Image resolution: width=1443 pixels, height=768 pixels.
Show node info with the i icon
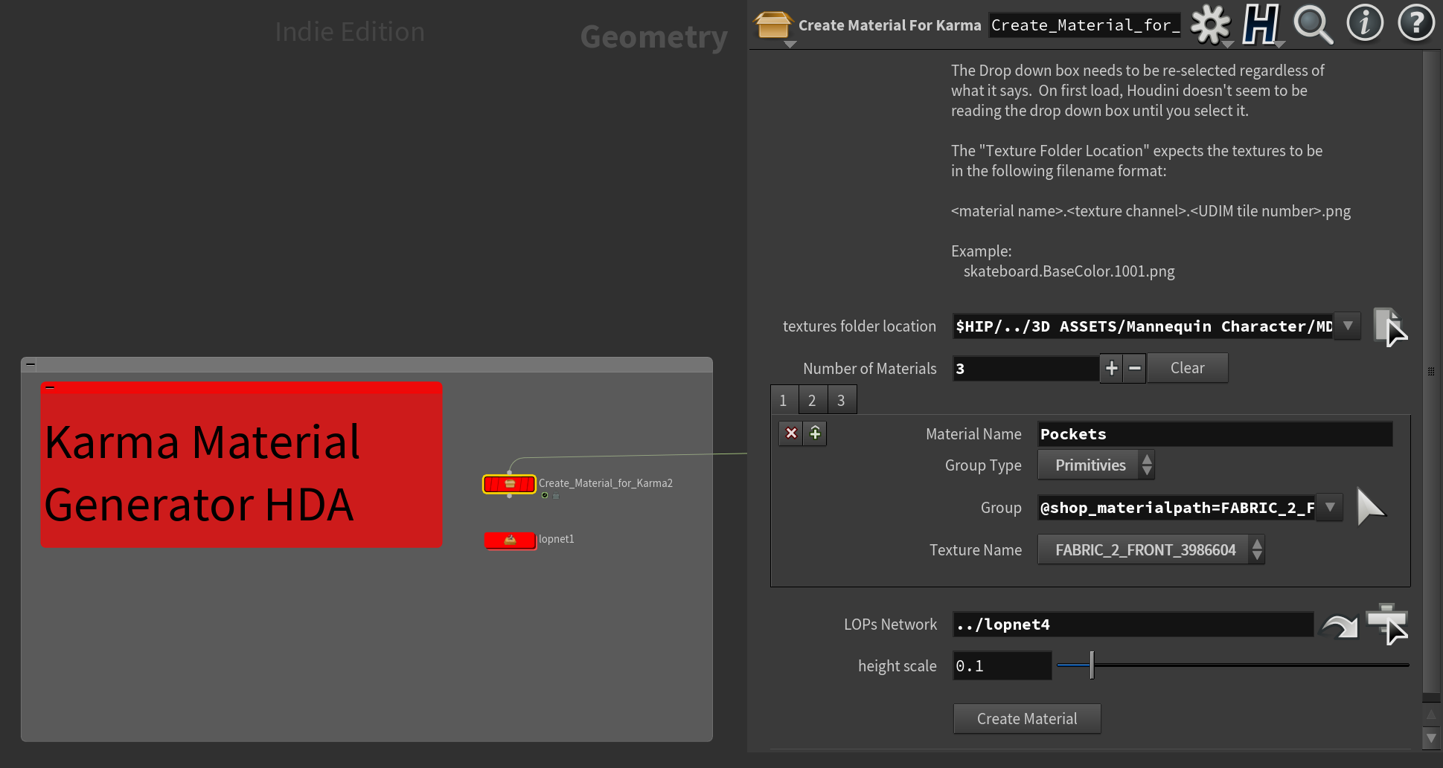[1365, 23]
